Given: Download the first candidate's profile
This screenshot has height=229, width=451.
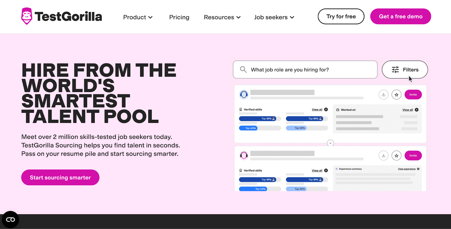Looking at the screenshot, I should tap(383, 94).
